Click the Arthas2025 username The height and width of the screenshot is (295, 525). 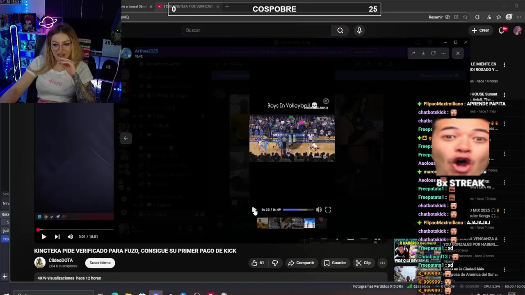[x=146, y=51]
